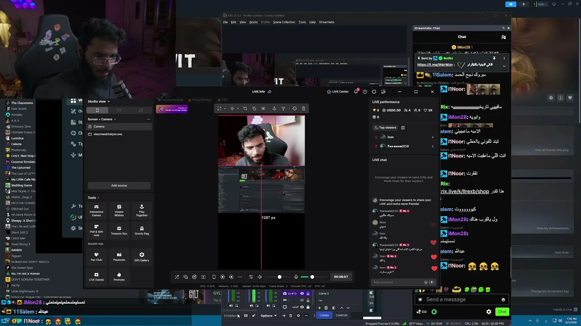Viewport: 581px width, 326px height.
Task: Click the Send a message input field
Action: [461, 299]
